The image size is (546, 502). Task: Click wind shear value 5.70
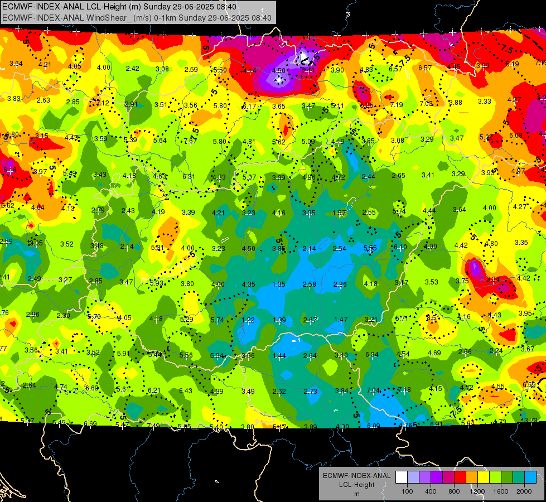coord(94,317)
